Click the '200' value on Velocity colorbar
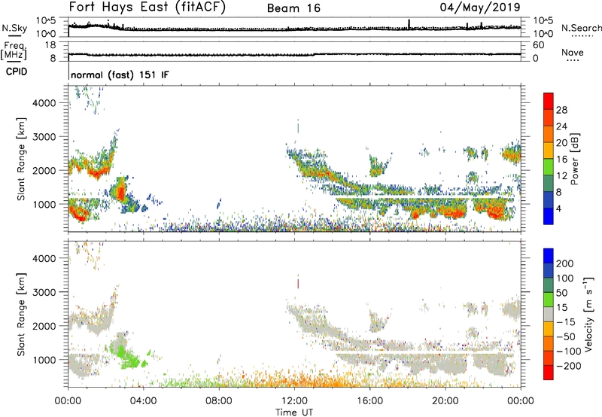The image size is (602, 417). pos(565,263)
